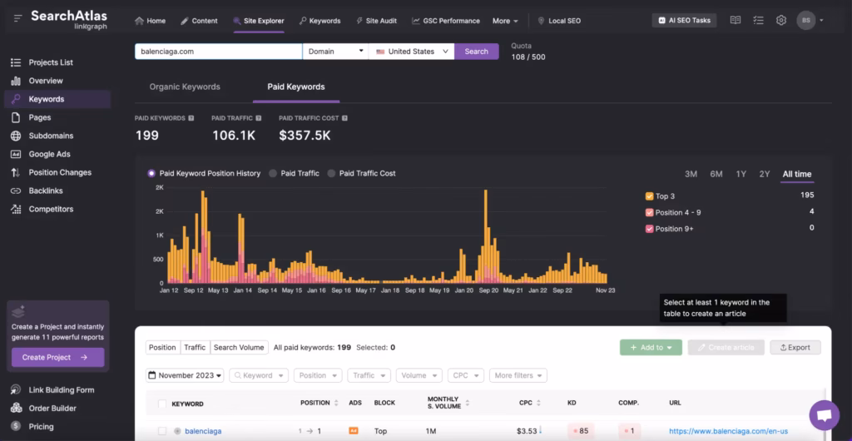This screenshot has height=441, width=852.
Task: Click the Export button
Action: click(x=795, y=348)
